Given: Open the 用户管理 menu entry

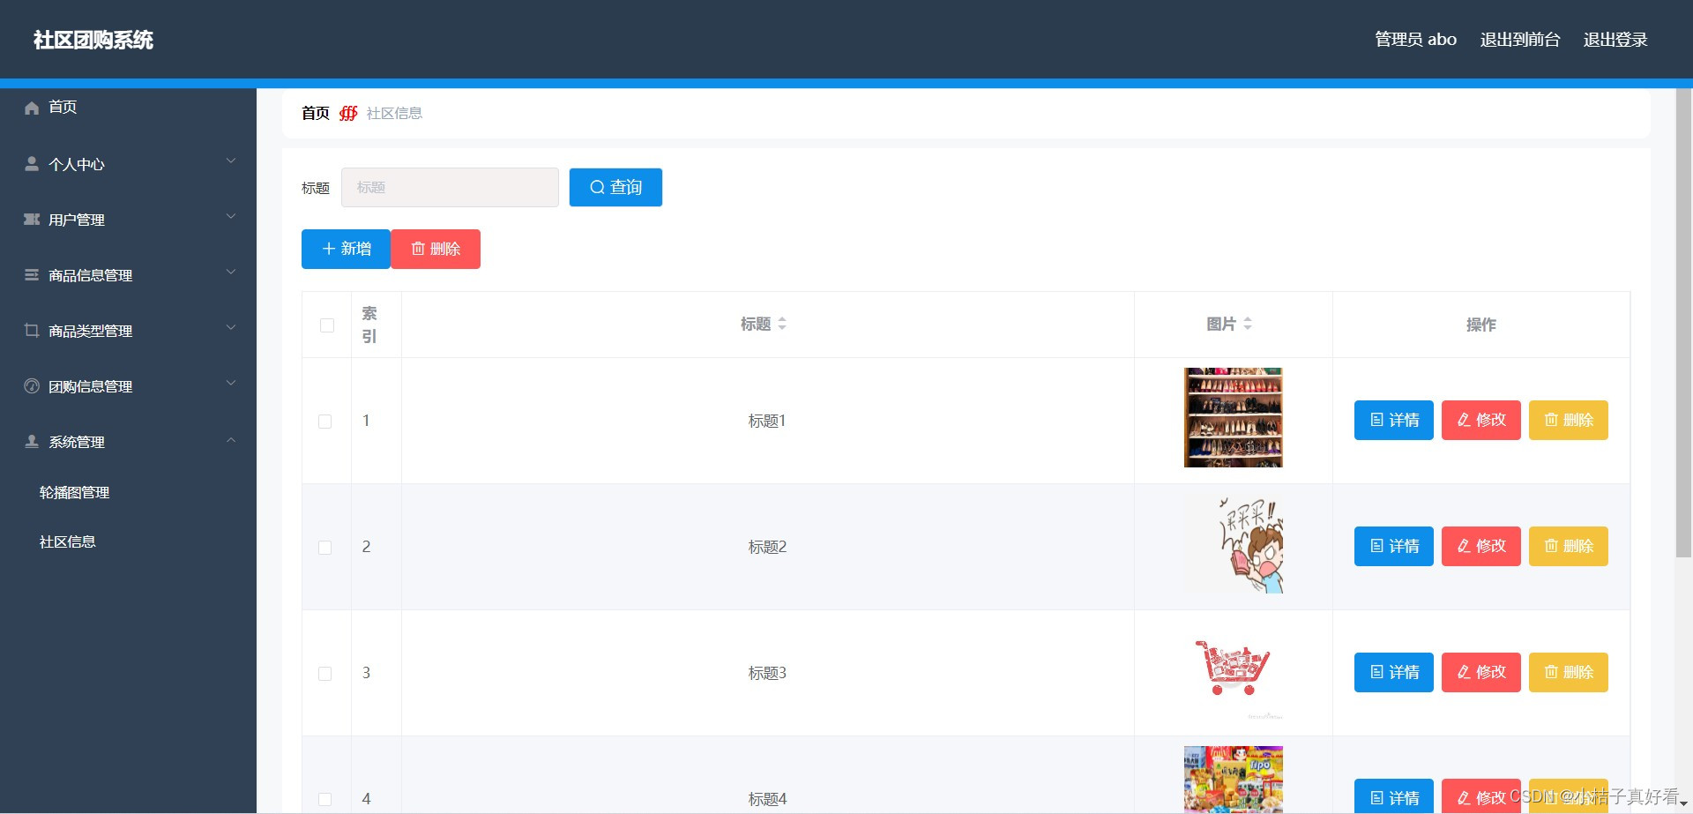Looking at the screenshot, I should point(128,220).
